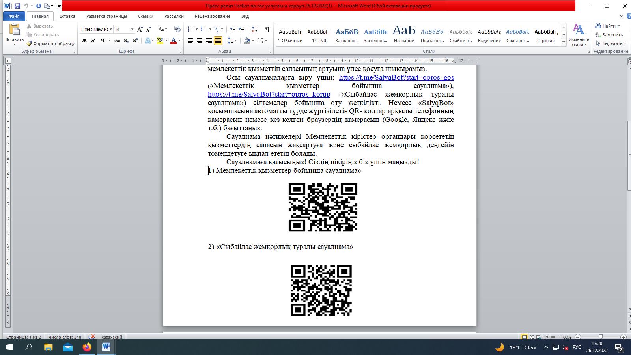Toggle subscript (x₂) formatting
This screenshot has height=355, width=631.
coord(126,41)
